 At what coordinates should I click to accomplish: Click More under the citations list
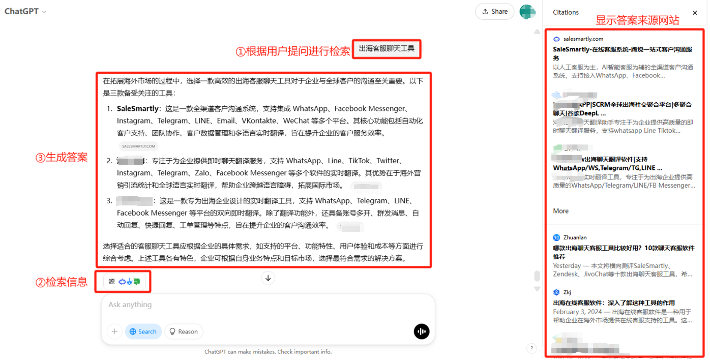click(x=561, y=211)
